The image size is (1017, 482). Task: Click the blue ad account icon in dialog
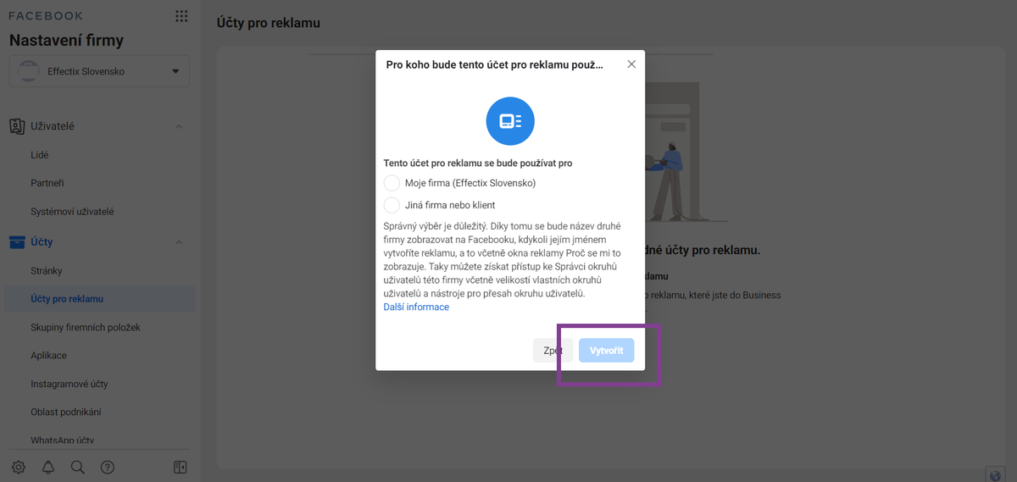pyautogui.click(x=510, y=121)
